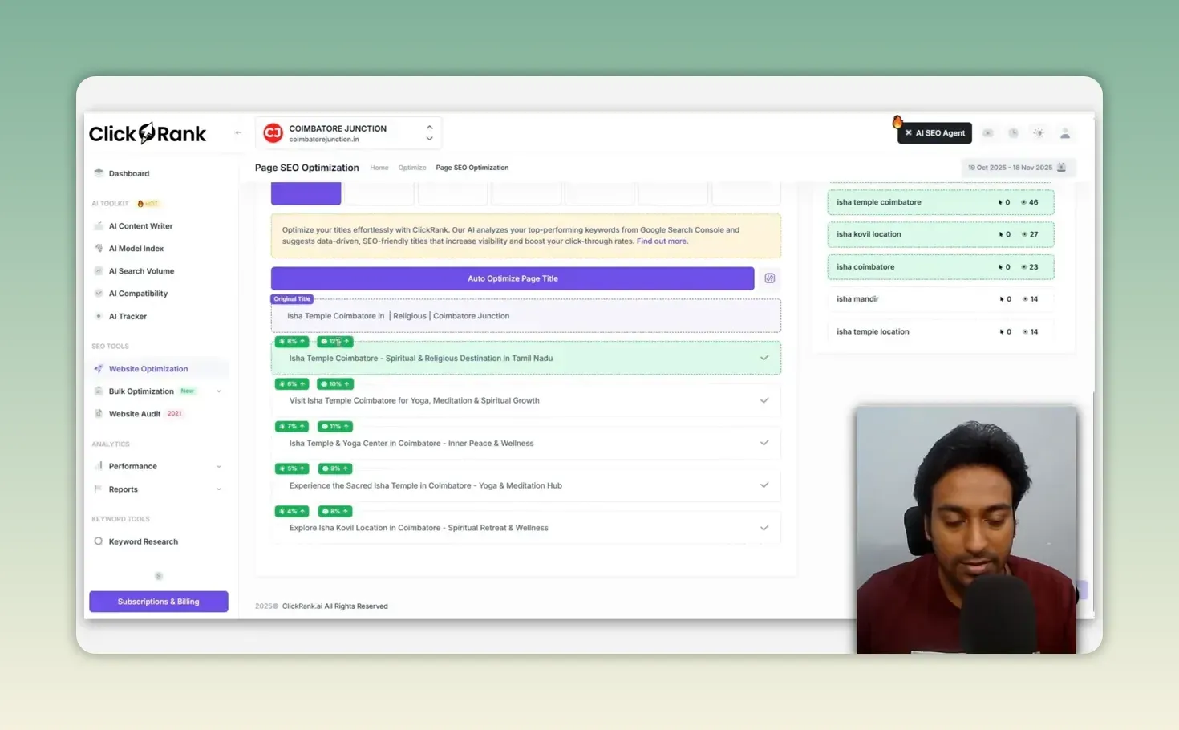Viewport: 1179px width, 730px height.
Task: Open Subscriptions & Billing
Action: [159, 602]
